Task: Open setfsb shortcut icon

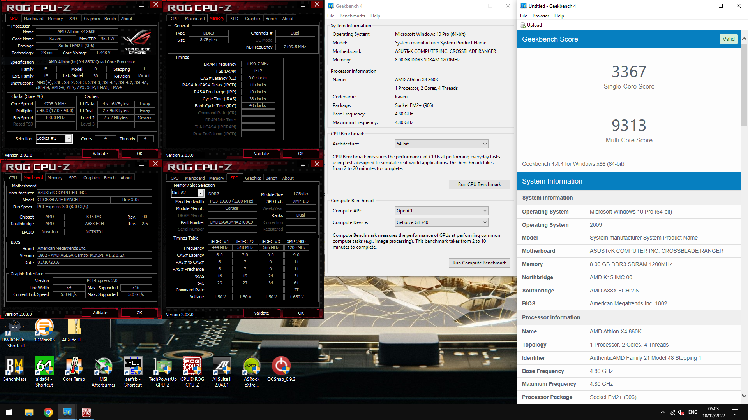Action: pyautogui.click(x=133, y=372)
